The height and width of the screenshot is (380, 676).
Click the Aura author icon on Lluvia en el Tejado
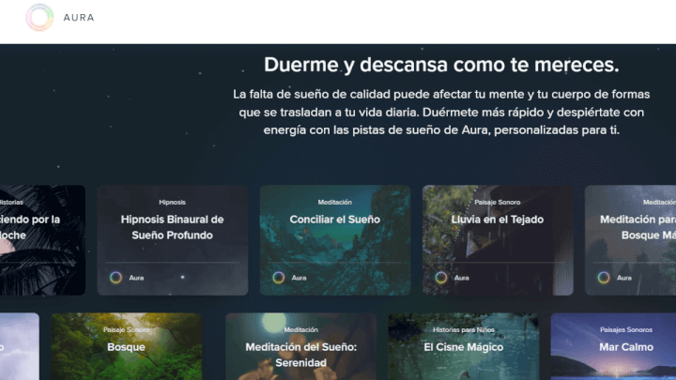(441, 278)
